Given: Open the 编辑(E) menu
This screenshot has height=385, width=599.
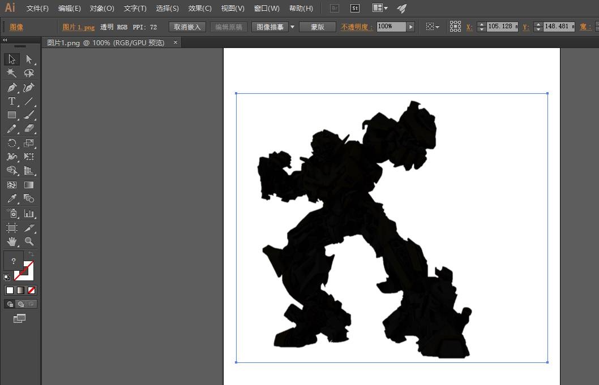Looking at the screenshot, I should tap(69, 8).
